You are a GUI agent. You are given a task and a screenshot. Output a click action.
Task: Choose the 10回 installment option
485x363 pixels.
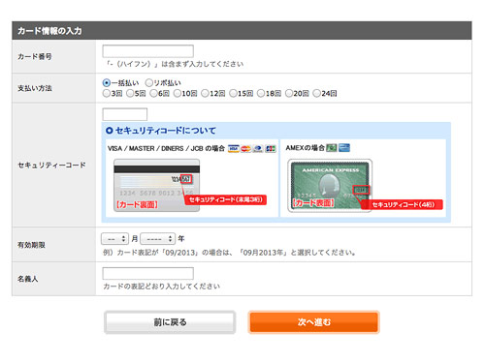pyautogui.click(x=178, y=93)
